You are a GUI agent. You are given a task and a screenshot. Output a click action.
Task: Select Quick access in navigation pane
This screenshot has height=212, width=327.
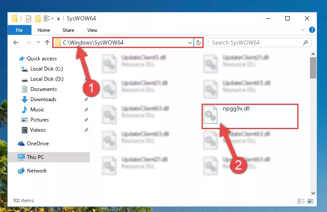pos(42,59)
